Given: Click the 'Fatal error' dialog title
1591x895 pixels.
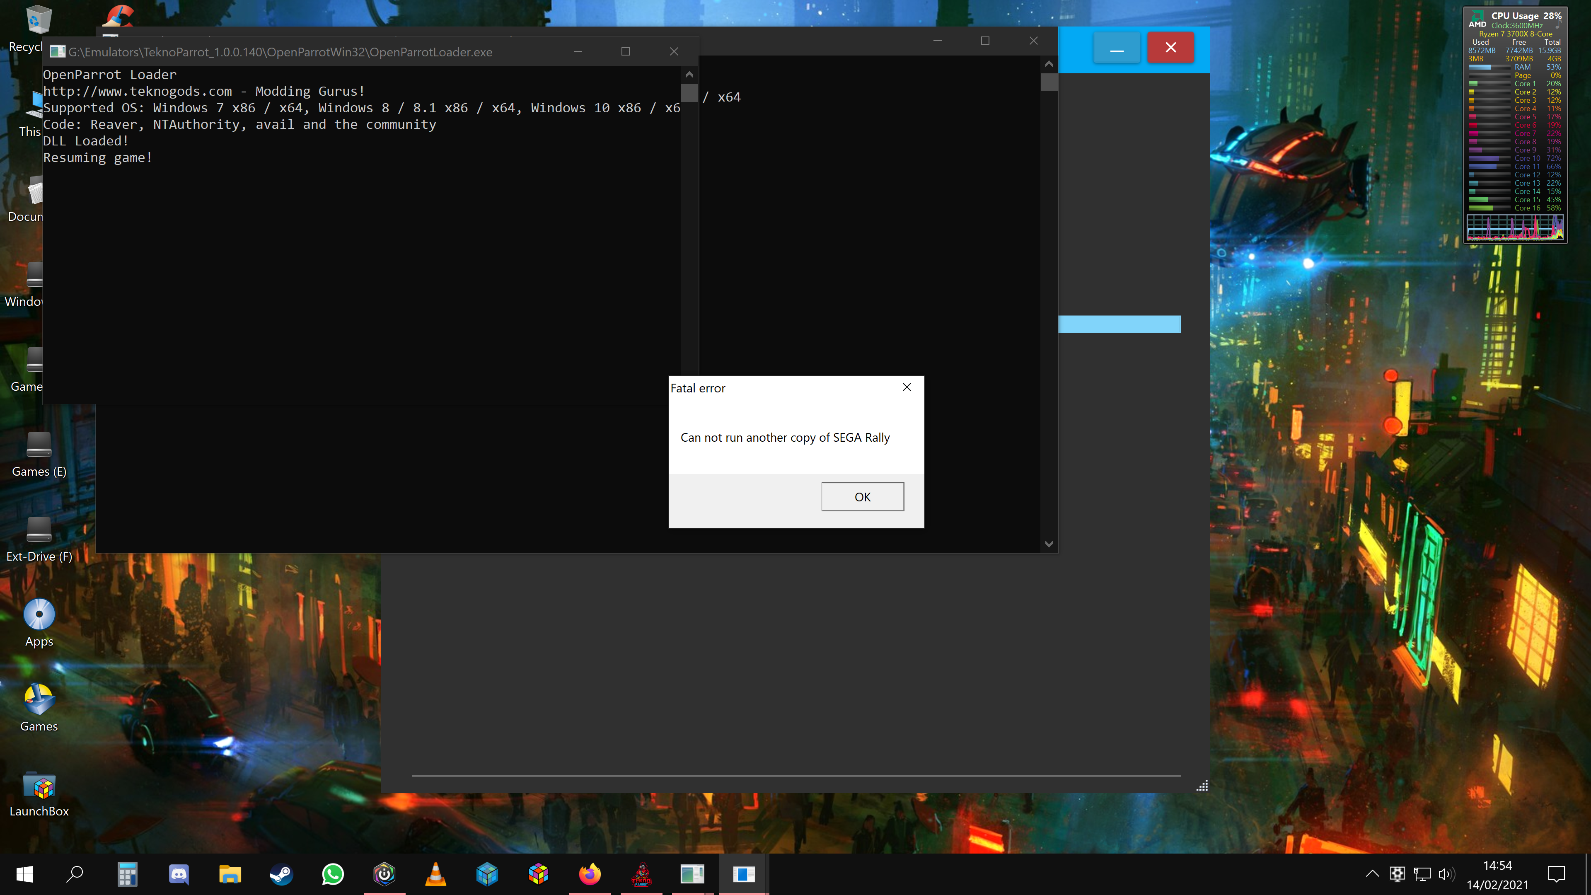Looking at the screenshot, I should 698,388.
